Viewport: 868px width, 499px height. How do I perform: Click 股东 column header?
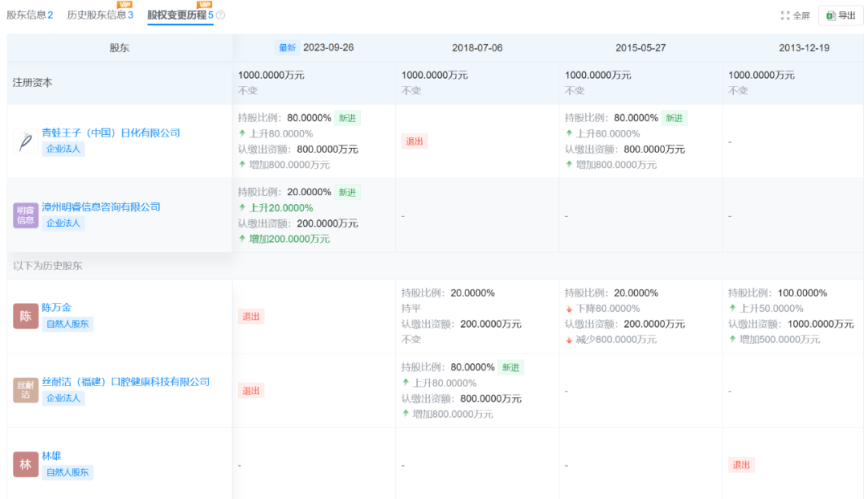pyautogui.click(x=119, y=47)
